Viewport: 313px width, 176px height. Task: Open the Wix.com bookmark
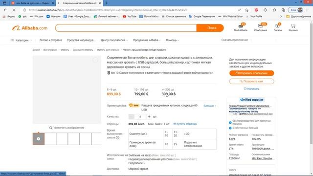pos(36,16)
